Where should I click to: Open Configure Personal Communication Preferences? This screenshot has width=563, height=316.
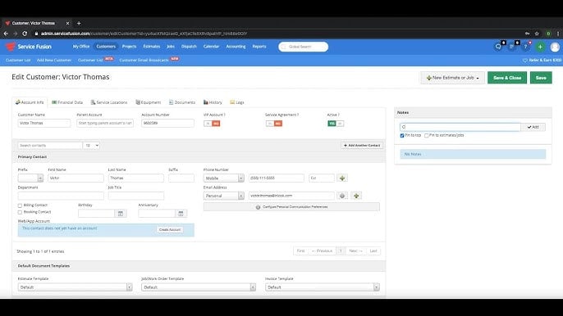tap(291, 207)
